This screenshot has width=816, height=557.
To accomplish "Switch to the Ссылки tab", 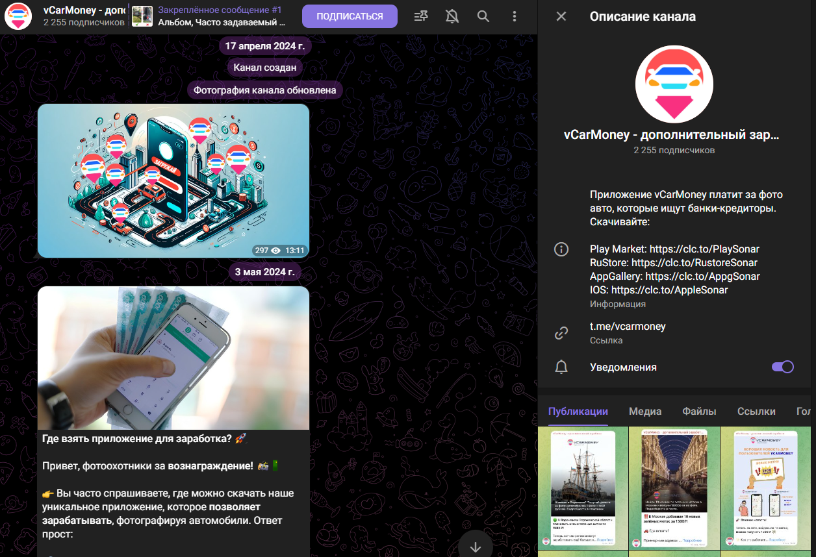I will pos(756,411).
